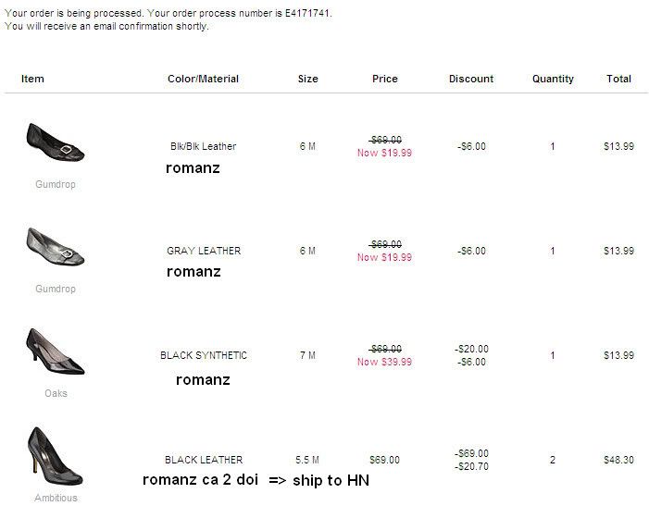Image resolution: width=649 pixels, height=518 pixels.
Task: Click the Discount column header
Action: (471, 79)
